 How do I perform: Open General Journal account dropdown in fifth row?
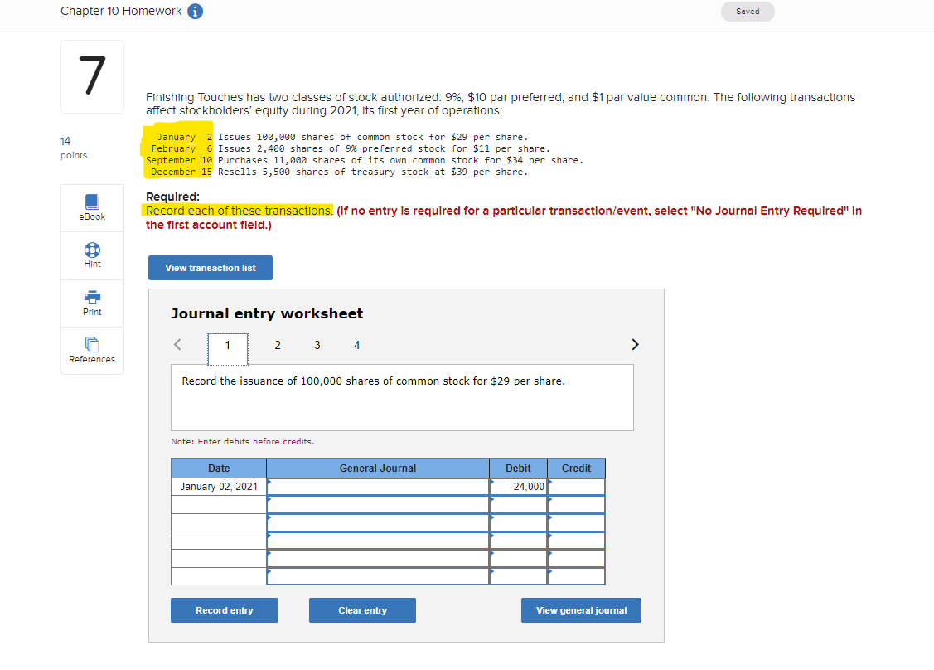378,559
